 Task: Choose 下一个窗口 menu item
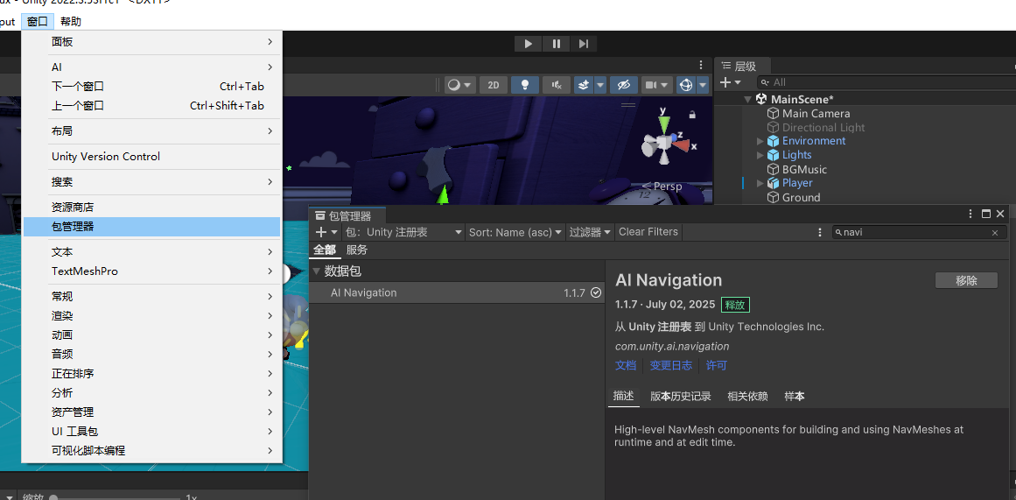[x=152, y=86]
